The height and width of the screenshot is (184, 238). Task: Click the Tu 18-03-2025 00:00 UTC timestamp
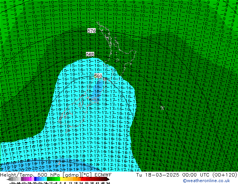click(187, 175)
